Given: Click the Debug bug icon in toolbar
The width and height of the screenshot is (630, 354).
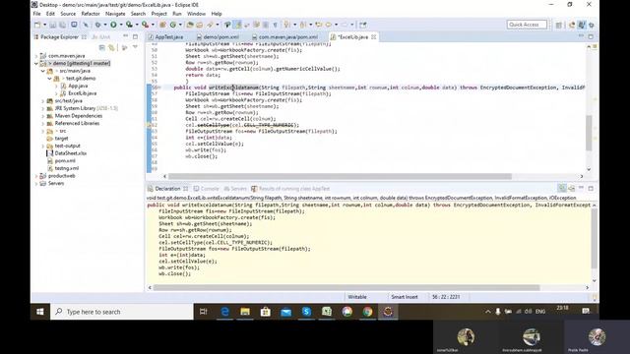Looking at the screenshot, I should point(97,25).
